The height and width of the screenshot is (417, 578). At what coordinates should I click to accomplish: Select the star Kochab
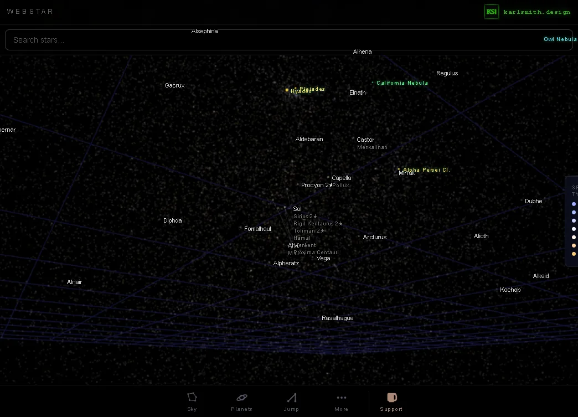click(510, 290)
